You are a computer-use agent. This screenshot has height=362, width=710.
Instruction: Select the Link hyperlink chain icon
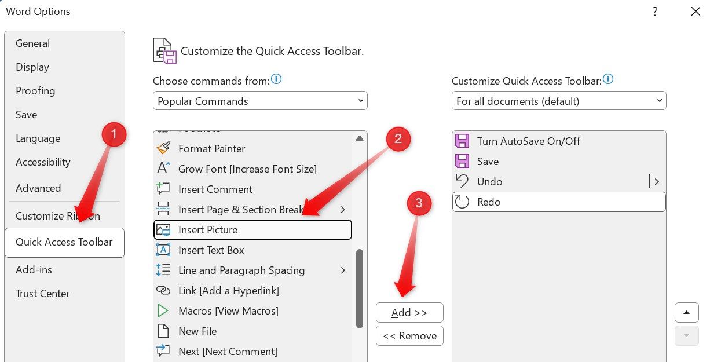[x=163, y=290]
